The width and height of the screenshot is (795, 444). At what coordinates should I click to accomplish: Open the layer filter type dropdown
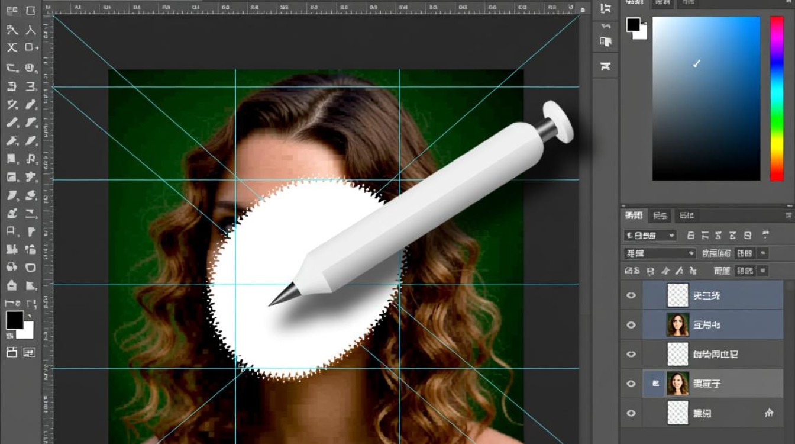click(x=650, y=236)
